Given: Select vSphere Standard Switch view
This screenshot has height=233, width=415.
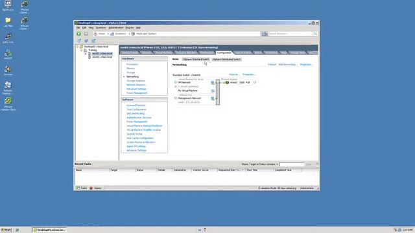Looking at the screenshot, I should click(x=196, y=60).
